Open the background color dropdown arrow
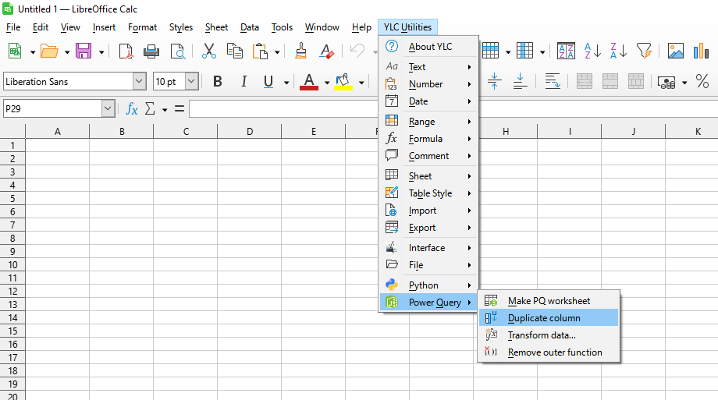 point(361,83)
